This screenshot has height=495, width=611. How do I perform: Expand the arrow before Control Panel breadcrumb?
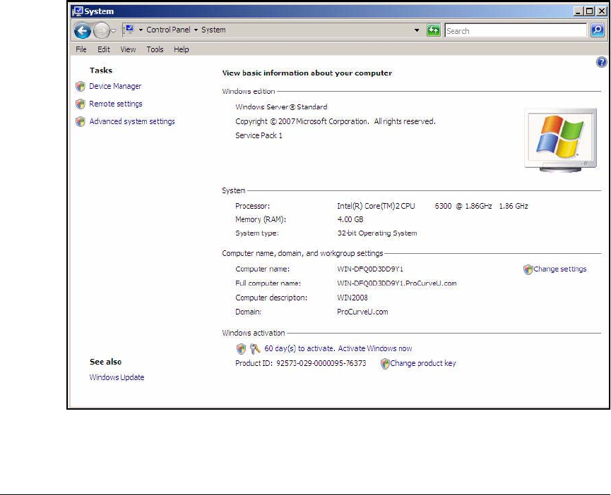pyautogui.click(x=141, y=30)
